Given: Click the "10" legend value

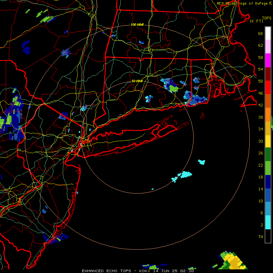Looking at the screenshot, I should click(261, 201).
